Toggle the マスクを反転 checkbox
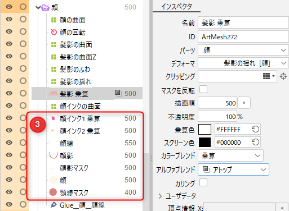Viewport: 289px width, 211px height. tap(203, 89)
